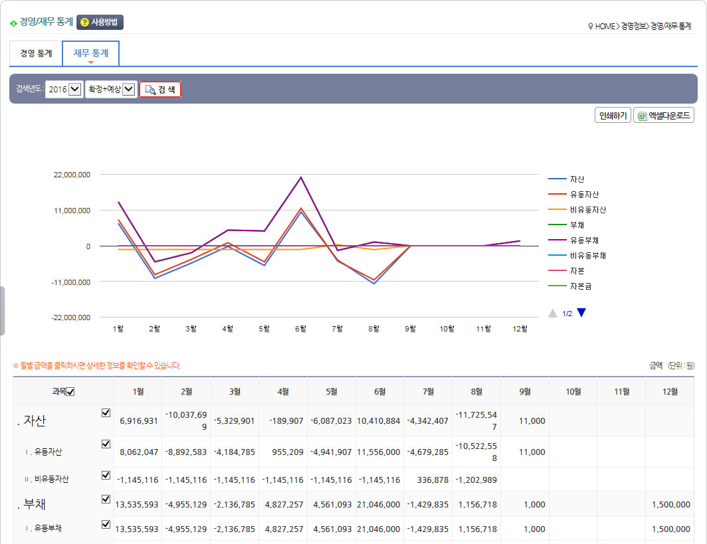Click the green diamond icon beside 경영/재무 통계
Screen dimensions: 707x544
pyautogui.click(x=13, y=23)
